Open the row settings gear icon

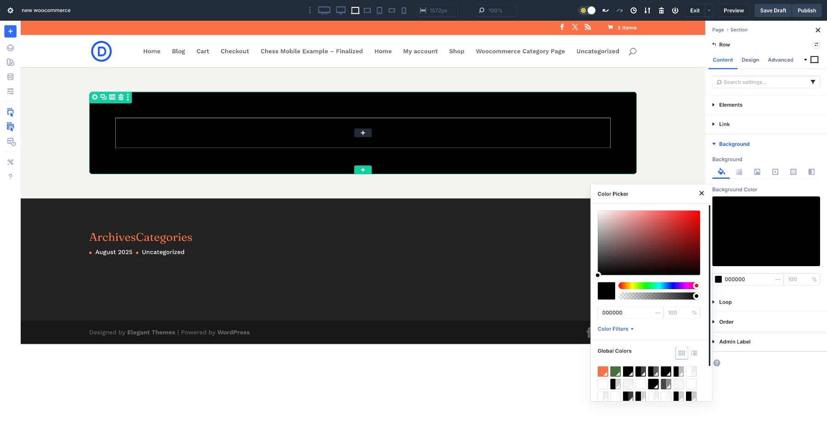(95, 97)
